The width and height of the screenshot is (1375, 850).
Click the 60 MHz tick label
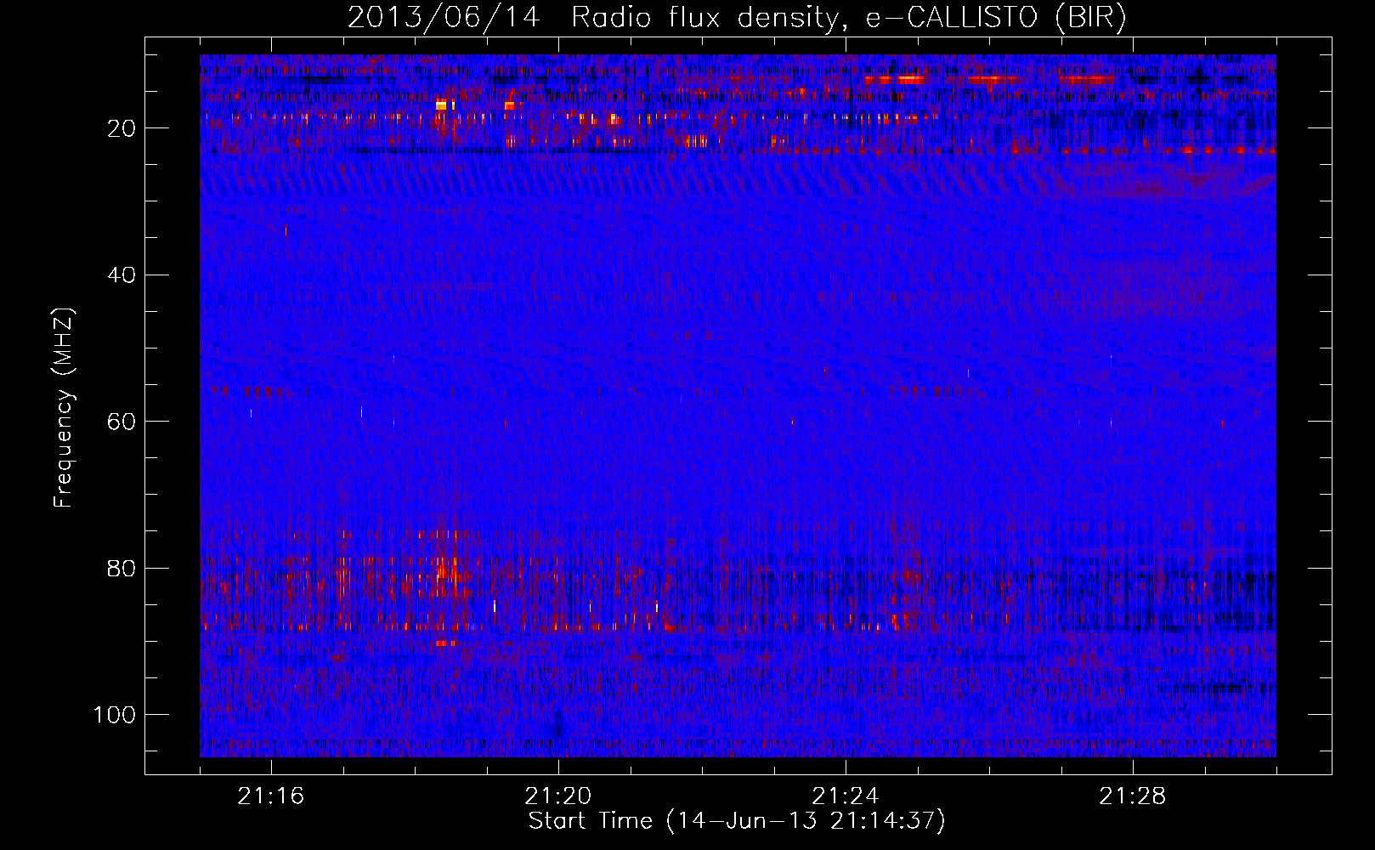point(122,422)
